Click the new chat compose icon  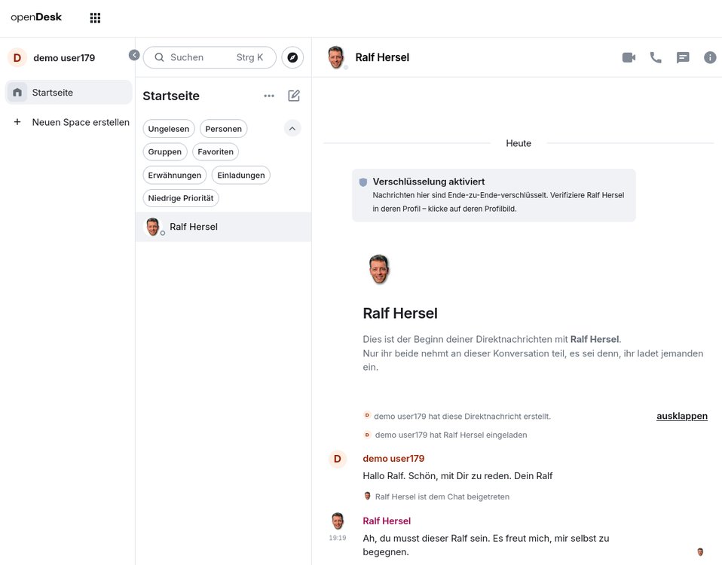point(294,96)
